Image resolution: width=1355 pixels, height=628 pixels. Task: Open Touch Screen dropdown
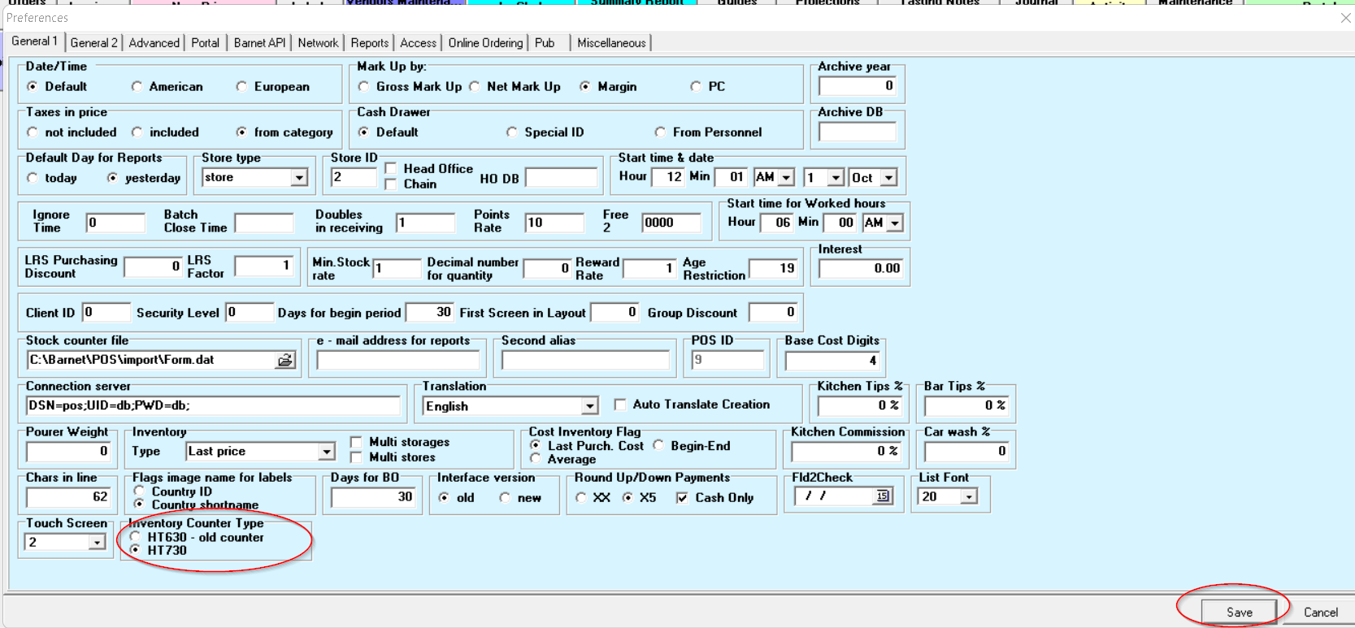pyautogui.click(x=97, y=542)
